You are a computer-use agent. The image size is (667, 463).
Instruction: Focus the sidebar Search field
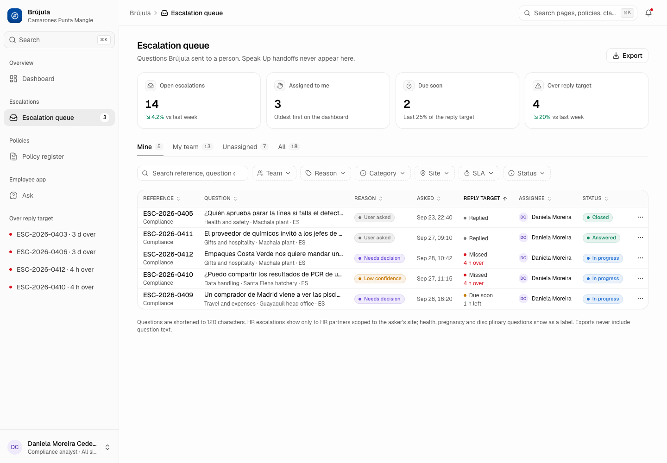(59, 40)
